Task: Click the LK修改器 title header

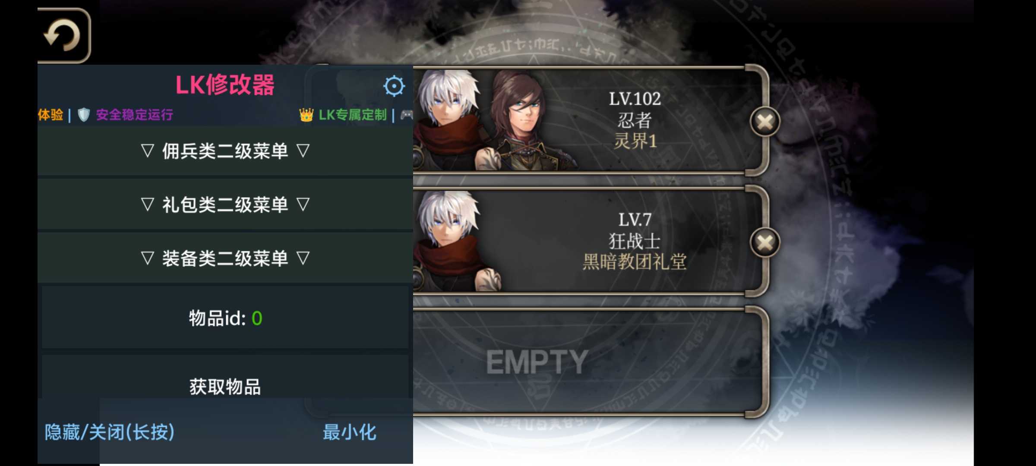Action: tap(225, 85)
